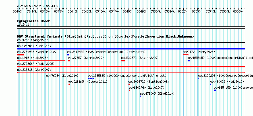253x116 pixels.
Task: Open the nsv520672 (Shaikh2009) label
Action: point(140,58)
